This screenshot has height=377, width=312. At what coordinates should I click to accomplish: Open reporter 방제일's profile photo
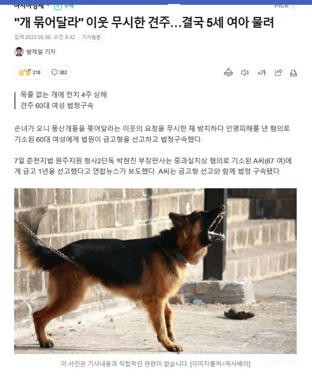tap(19, 52)
